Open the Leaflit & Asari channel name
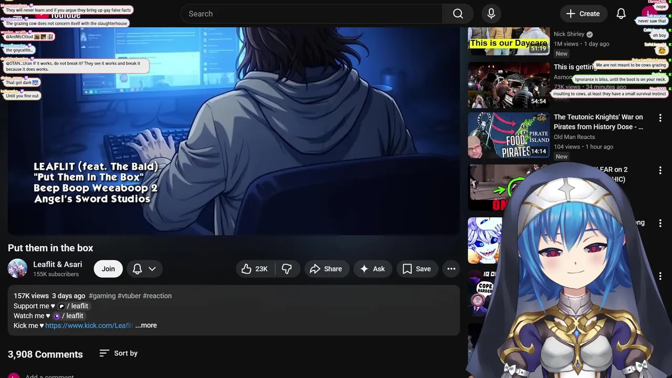The width and height of the screenshot is (672, 378). [58, 265]
